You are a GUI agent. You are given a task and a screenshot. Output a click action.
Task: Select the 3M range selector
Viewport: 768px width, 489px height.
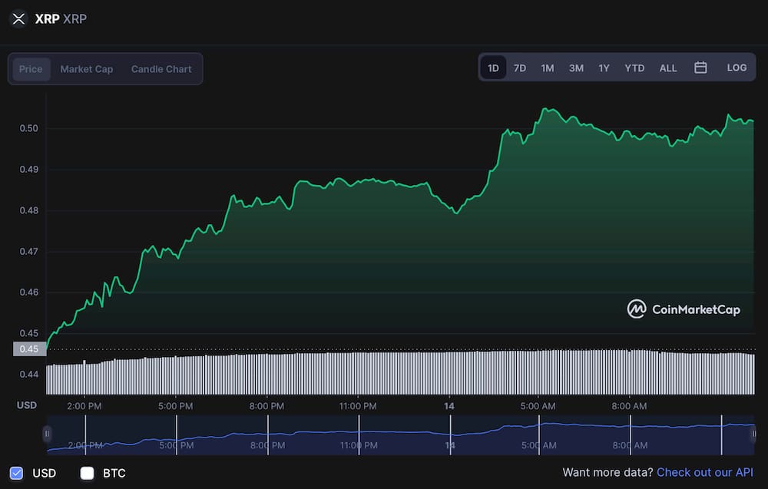576,68
